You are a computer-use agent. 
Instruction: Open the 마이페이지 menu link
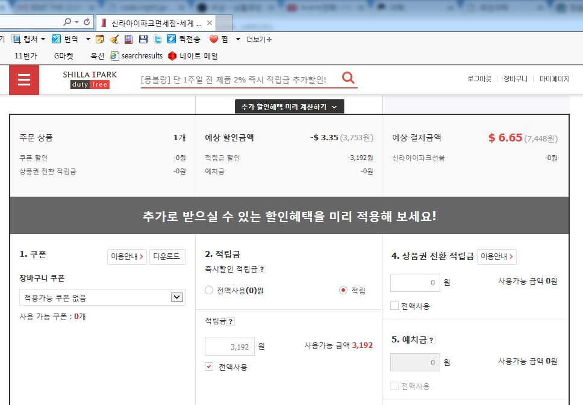coord(554,79)
